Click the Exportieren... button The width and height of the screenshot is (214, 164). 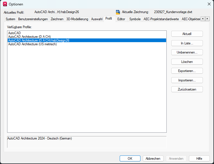pyautogui.click(x=187, y=71)
